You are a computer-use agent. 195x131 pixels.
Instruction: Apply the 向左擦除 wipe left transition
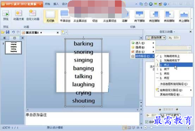[154, 16]
